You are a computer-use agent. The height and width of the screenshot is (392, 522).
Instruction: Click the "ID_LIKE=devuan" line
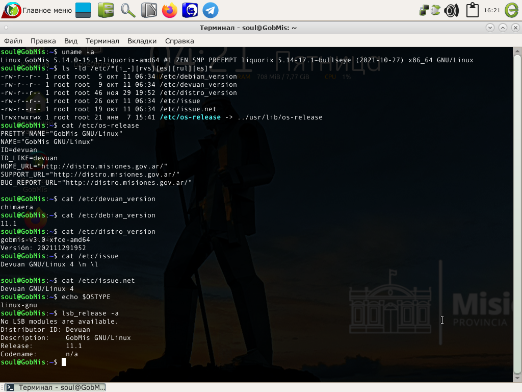[29, 158]
